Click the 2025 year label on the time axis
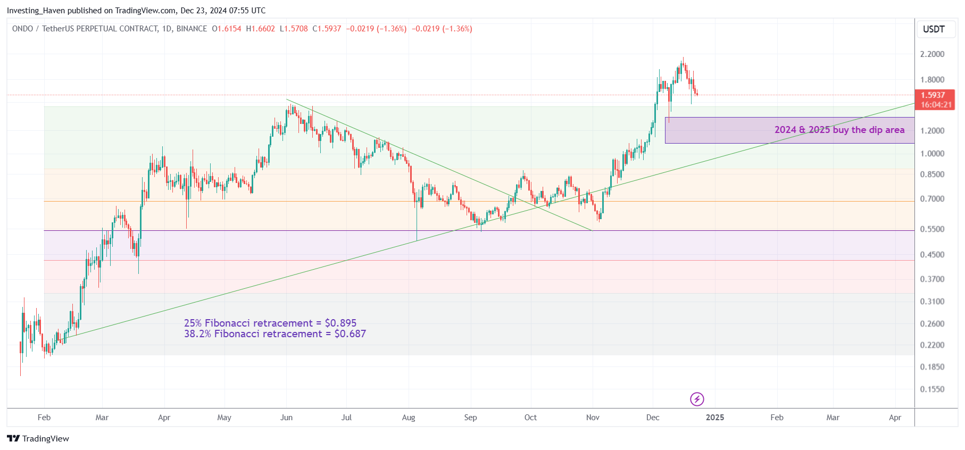965x450 pixels. 715,418
